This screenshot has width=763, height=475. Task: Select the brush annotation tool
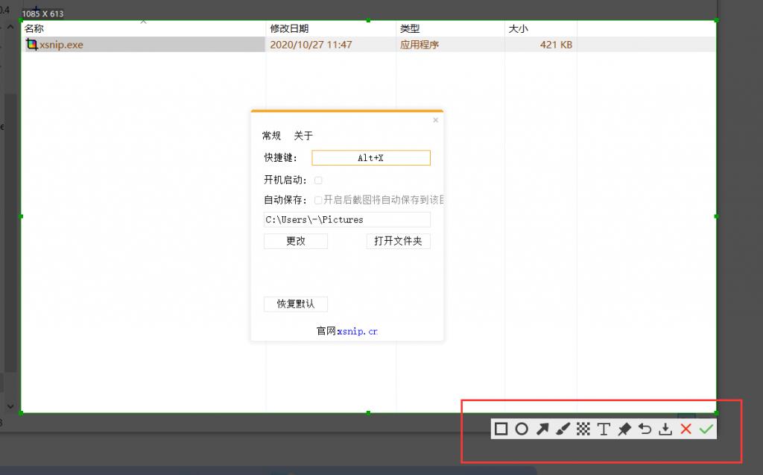tap(563, 429)
